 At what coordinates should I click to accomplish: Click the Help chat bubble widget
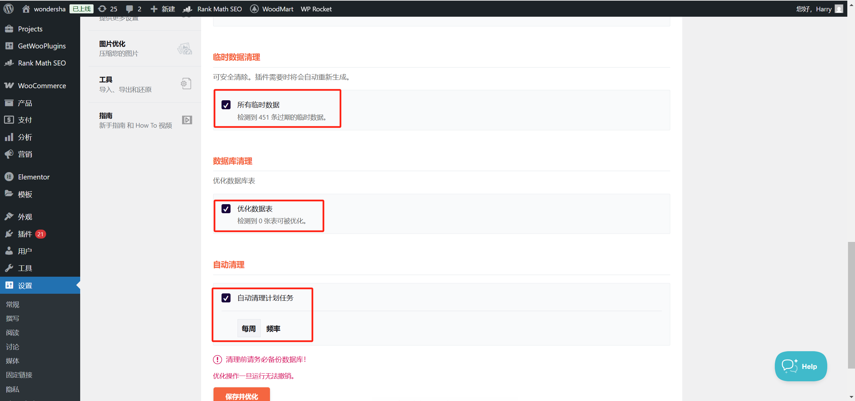point(801,366)
